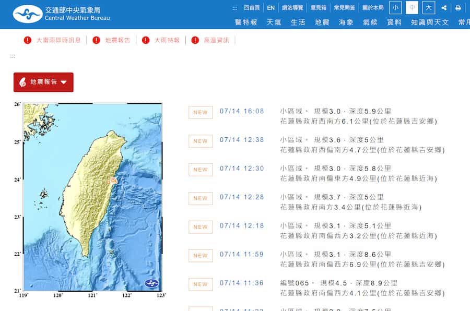470x311 pixels.
Task: Open the 知識與天文 menu
Action: 430,22
